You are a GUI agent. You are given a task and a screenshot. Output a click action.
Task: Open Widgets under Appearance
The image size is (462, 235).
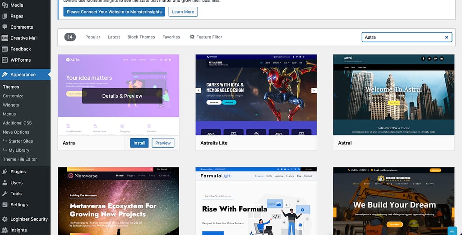pos(11,105)
